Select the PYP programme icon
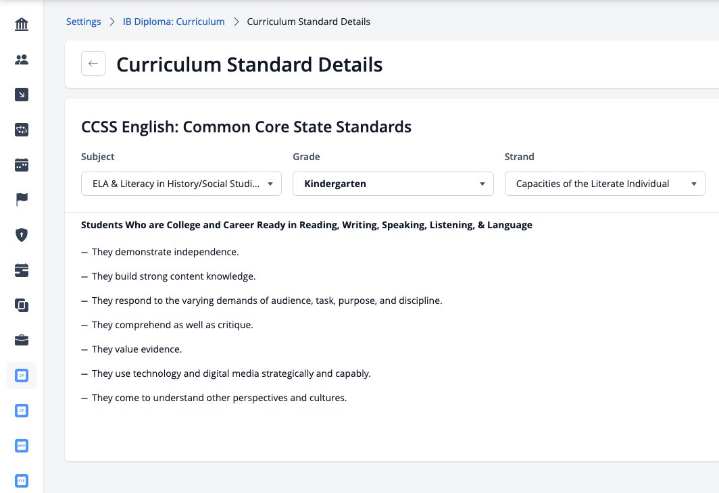The width and height of the screenshot is (719, 493). tap(22, 481)
